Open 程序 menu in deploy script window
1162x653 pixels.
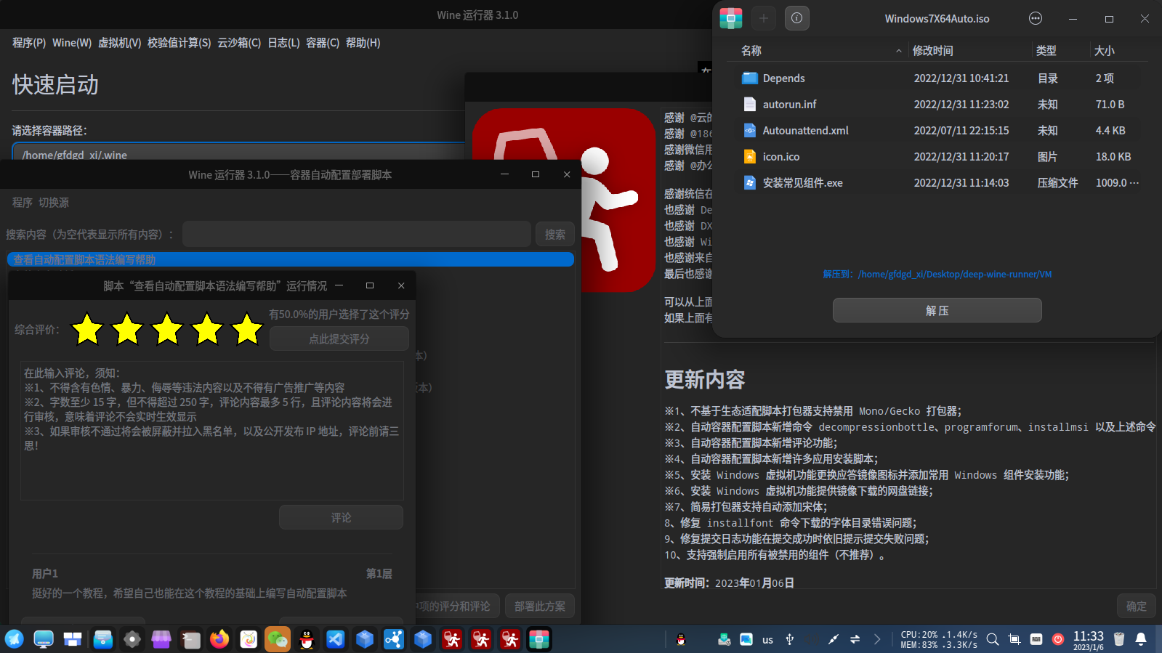pyautogui.click(x=23, y=203)
